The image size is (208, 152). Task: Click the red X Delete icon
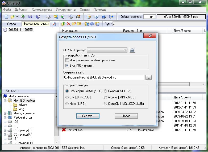point(69,24)
